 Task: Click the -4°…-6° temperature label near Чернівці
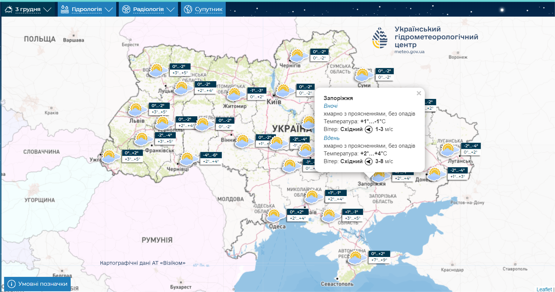tap(211, 155)
